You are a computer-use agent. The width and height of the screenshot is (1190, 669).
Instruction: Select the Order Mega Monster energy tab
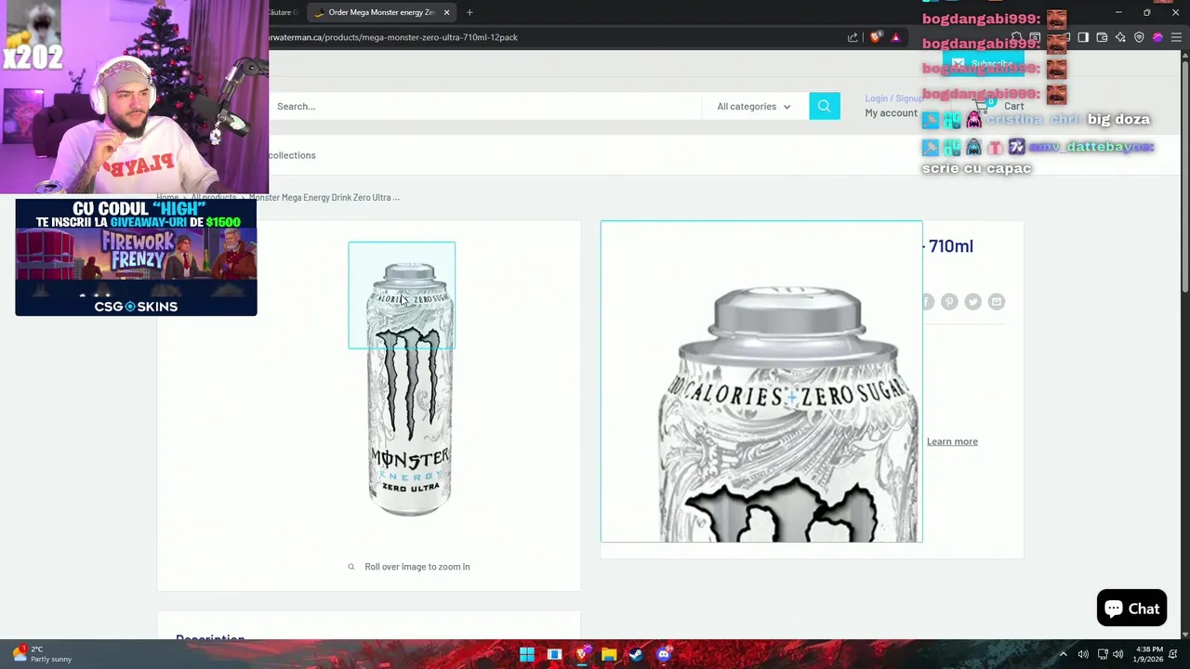(x=381, y=12)
